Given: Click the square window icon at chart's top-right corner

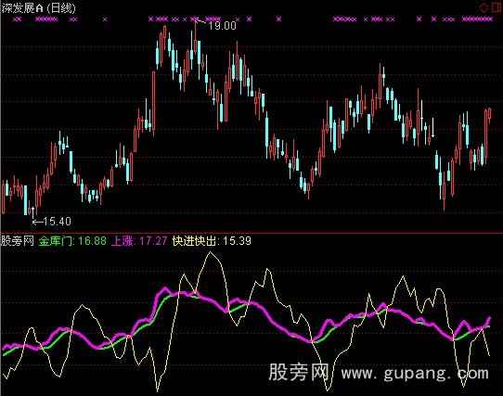Looking at the screenshot, I should coord(497,7).
